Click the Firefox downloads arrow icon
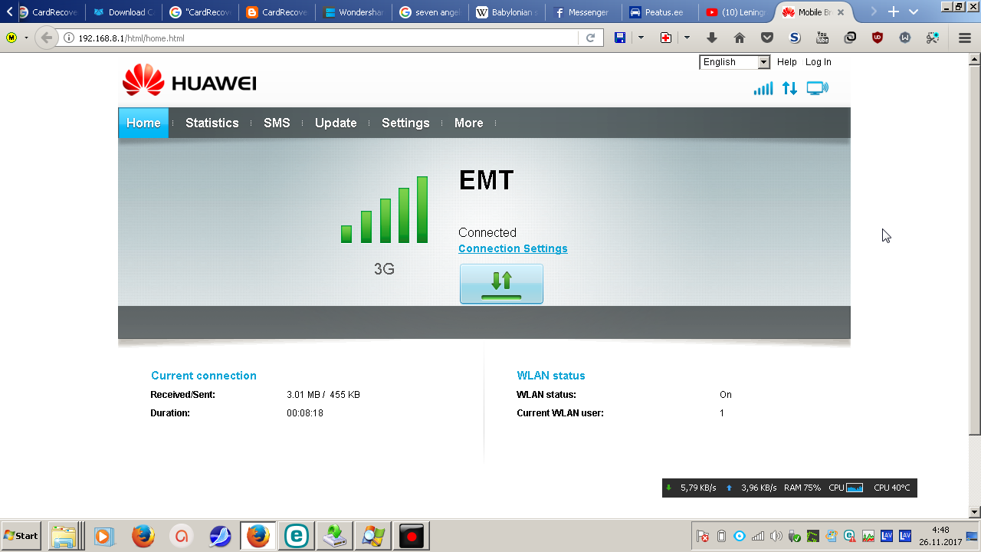Viewport: 981px width, 552px height. [712, 38]
